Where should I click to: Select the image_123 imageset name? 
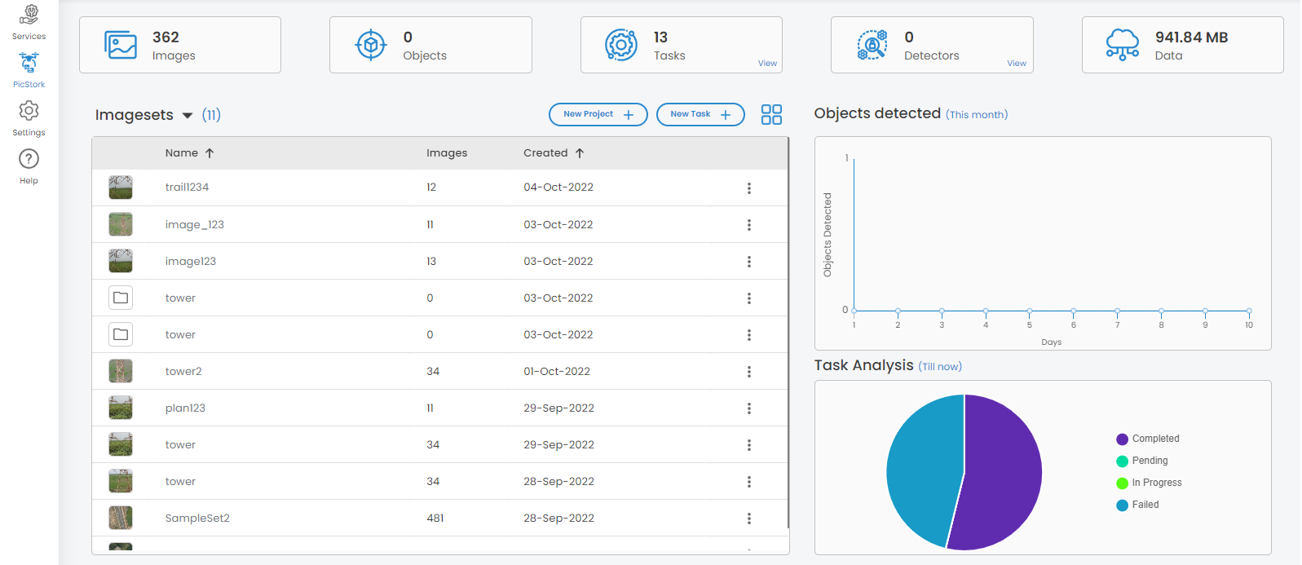tap(195, 225)
